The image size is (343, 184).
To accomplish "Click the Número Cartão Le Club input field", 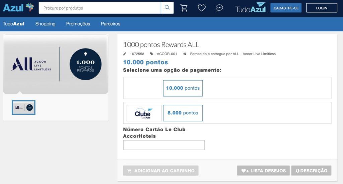I will tap(164, 145).
